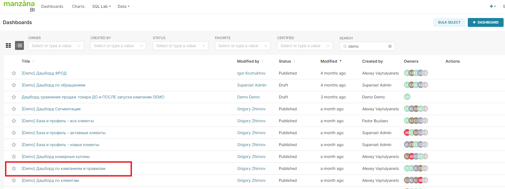The image size is (505, 189).
Task: Create a new dashboard with + Dashboard
Action: pos(485,22)
